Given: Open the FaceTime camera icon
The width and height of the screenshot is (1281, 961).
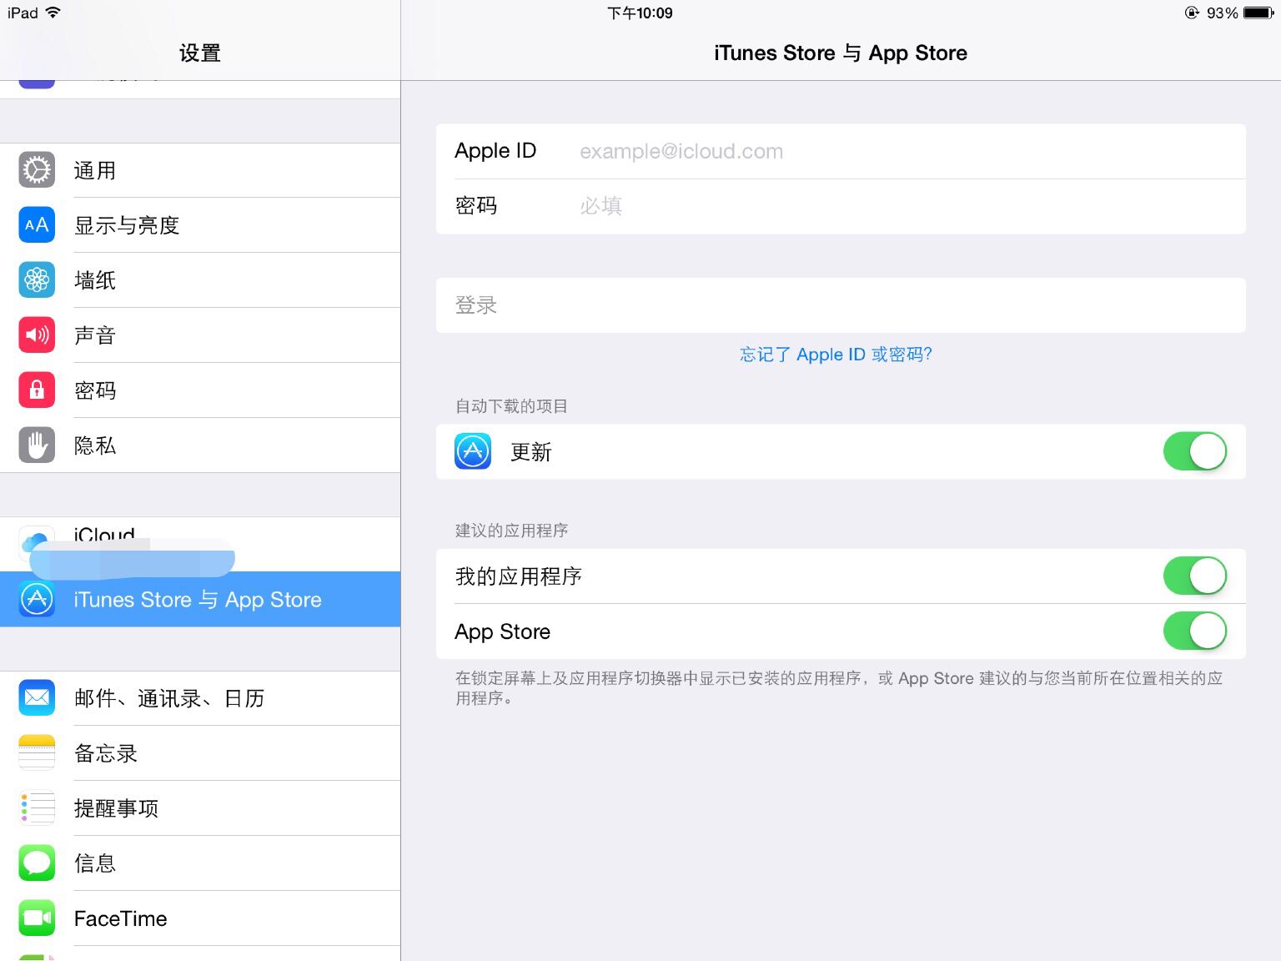Looking at the screenshot, I should [x=37, y=918].
